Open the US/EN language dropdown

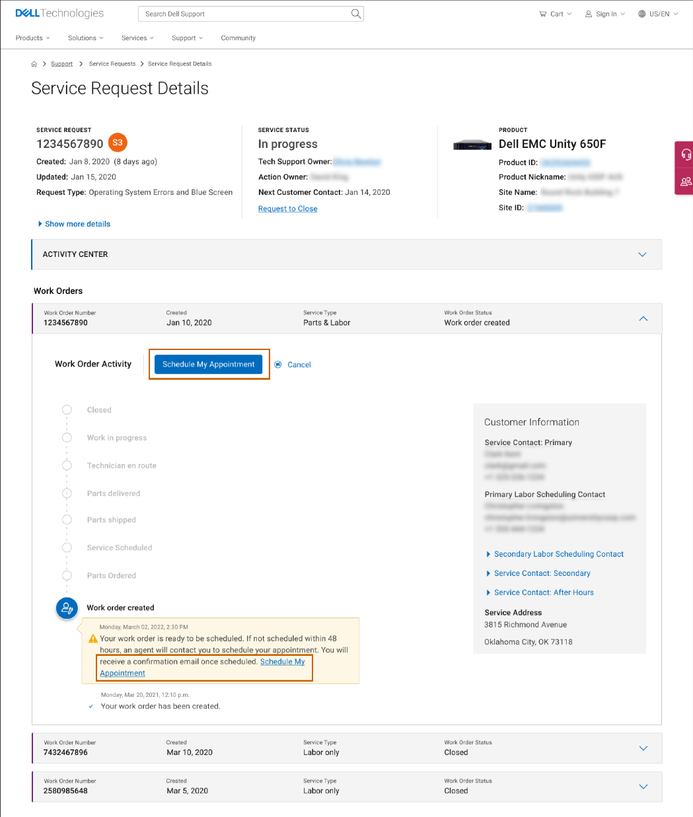(658, 14)
